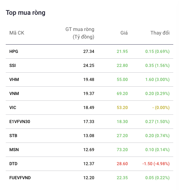This screenshot has width=179, height=190.
Task: Select VHM change 1.60 (3.00%)
Action: tap(157, 80)
